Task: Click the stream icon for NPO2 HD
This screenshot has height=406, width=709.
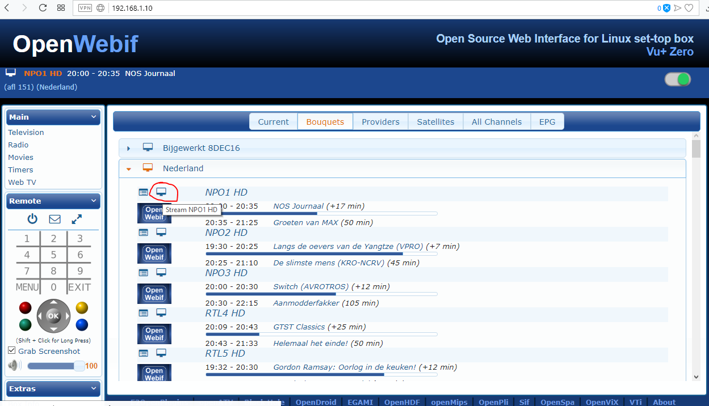Action: pyautogui.click(x=161, y=232)
